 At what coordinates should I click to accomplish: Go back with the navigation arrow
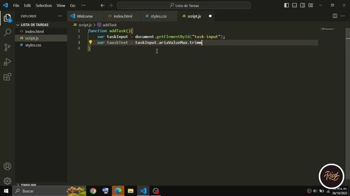[x=102, y=5]
